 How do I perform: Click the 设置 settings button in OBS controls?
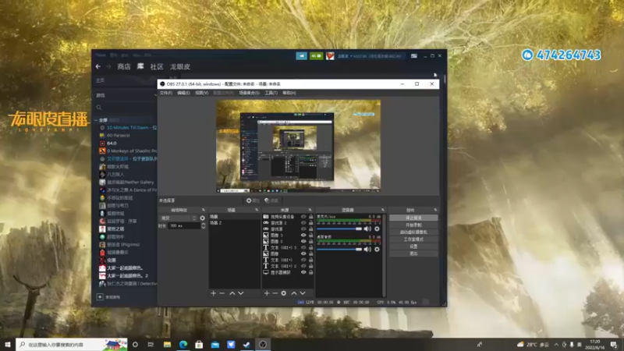413,246
